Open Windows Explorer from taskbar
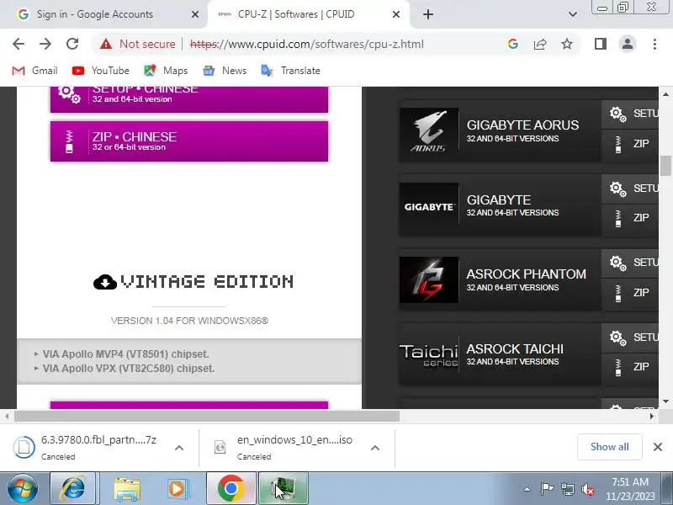 pyautogui.click(x=127, y=489)
